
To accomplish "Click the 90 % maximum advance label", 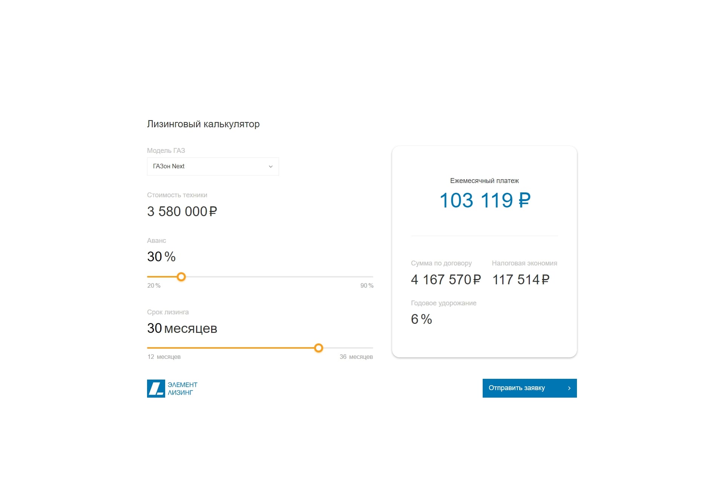I will pyautogui.click(x=367, y=285).
